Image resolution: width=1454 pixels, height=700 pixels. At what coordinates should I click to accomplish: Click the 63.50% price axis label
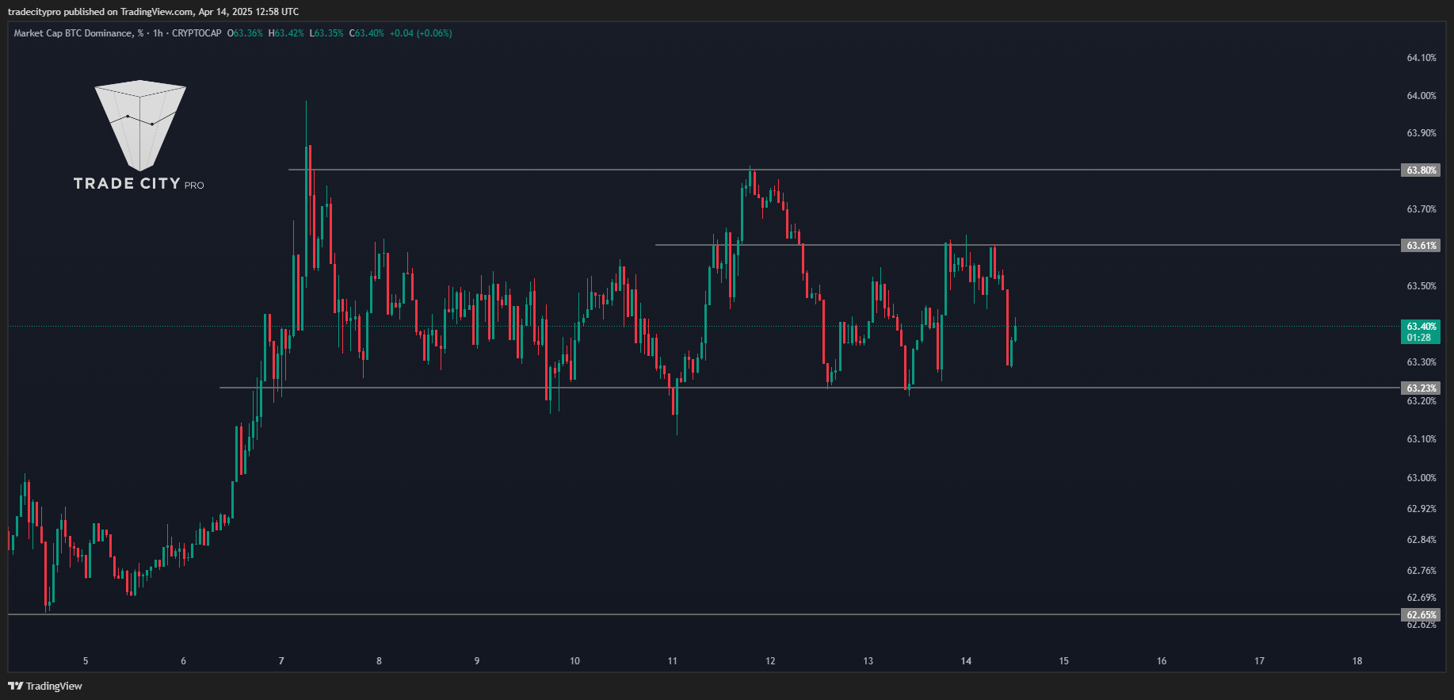click(1422, 286)
